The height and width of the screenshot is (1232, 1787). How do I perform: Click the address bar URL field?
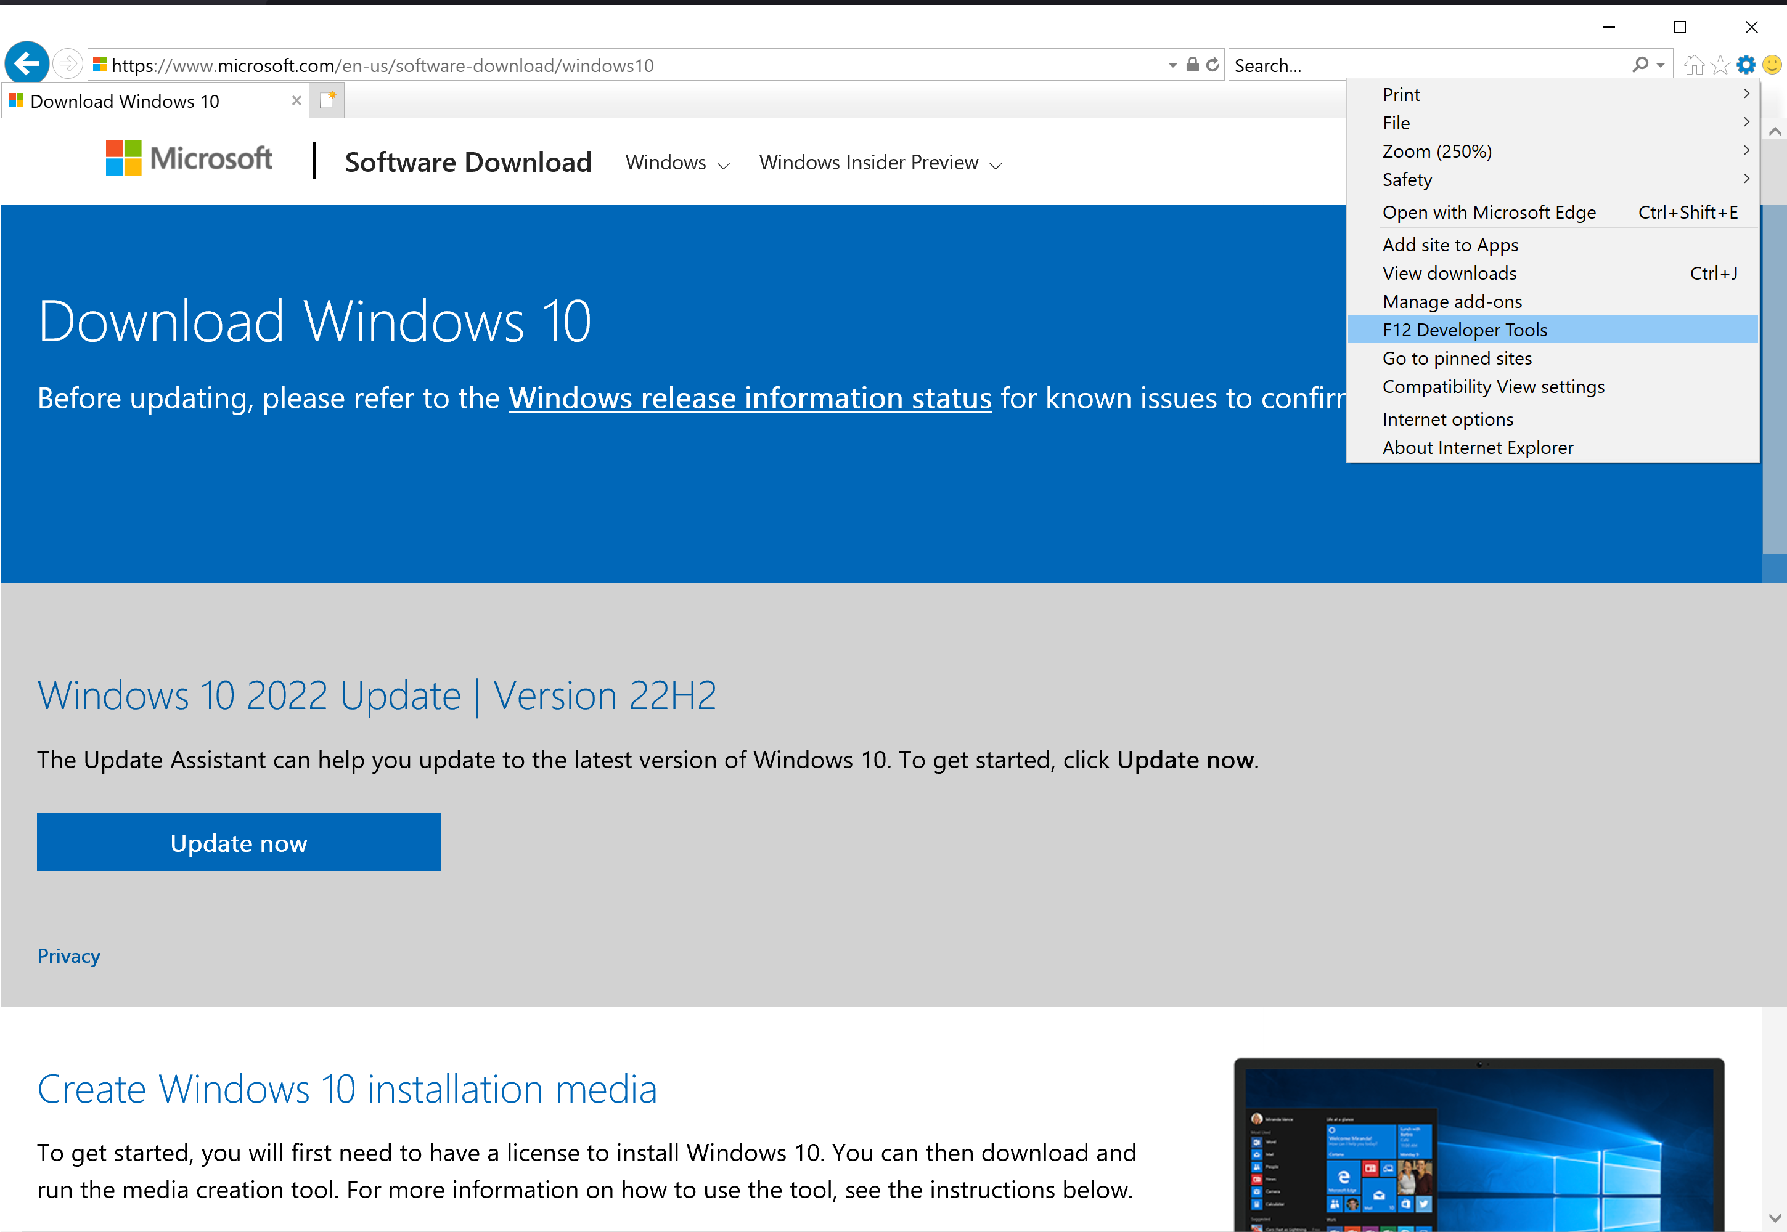click(626, 66)
